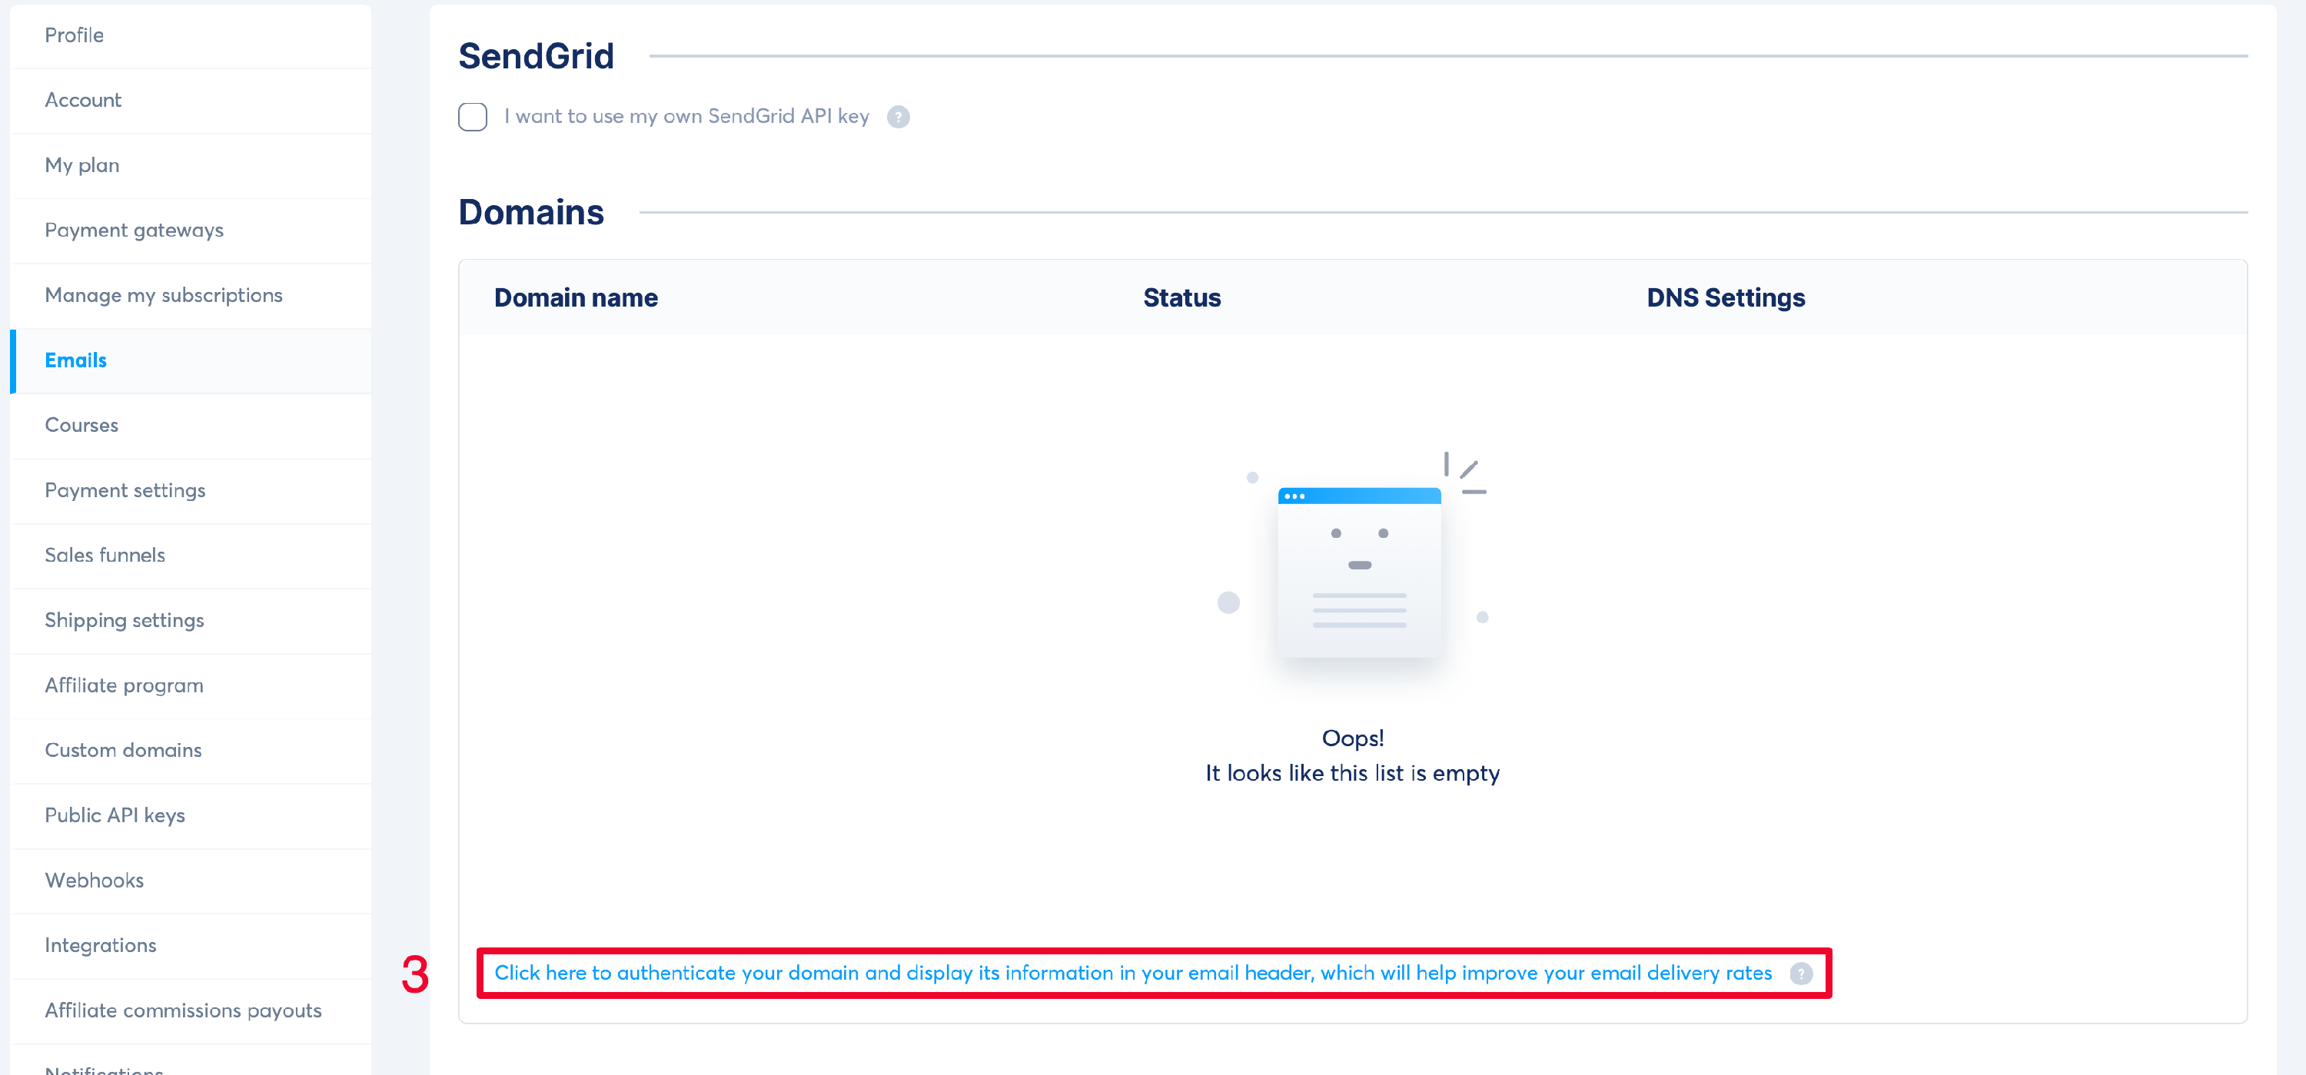Click the Status column header
The height and width of the screenshot is (1075, 2306).
point(1181,297)
